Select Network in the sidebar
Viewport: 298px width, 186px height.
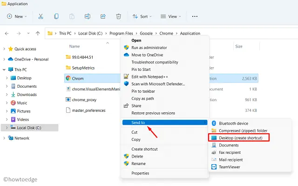(x=22, y=138)
